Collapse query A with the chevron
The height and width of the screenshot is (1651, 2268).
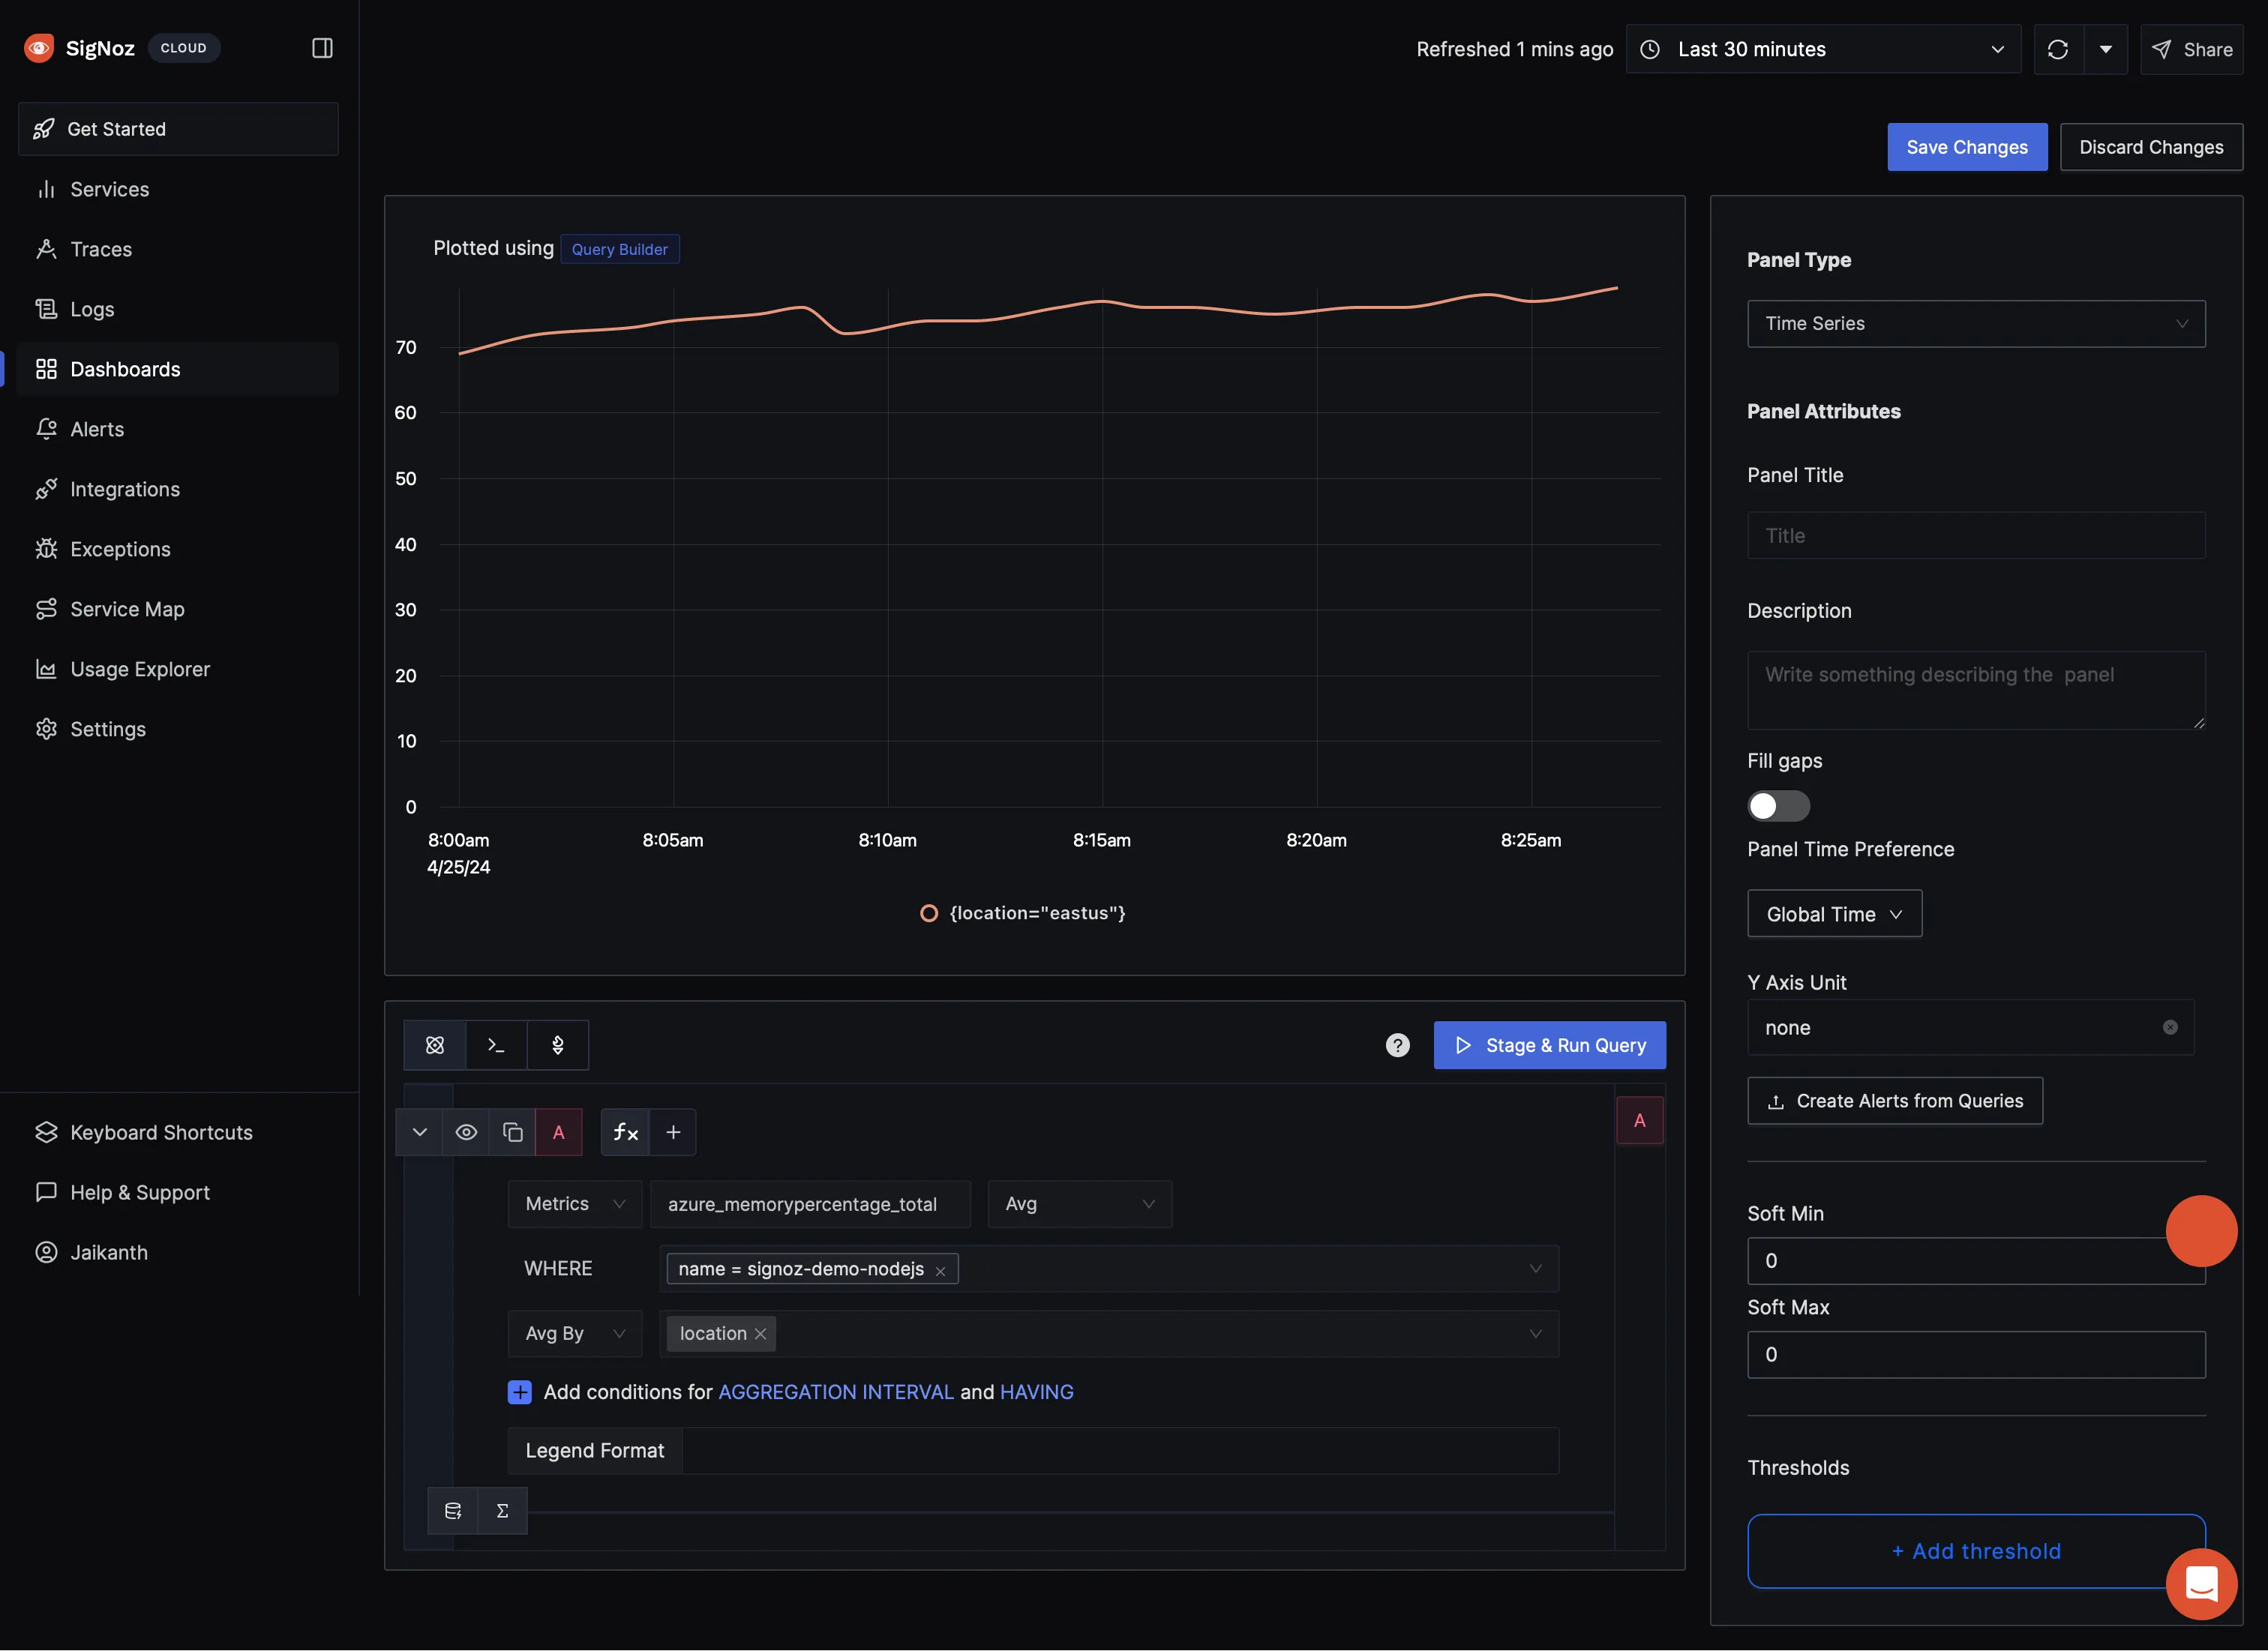420,1132
